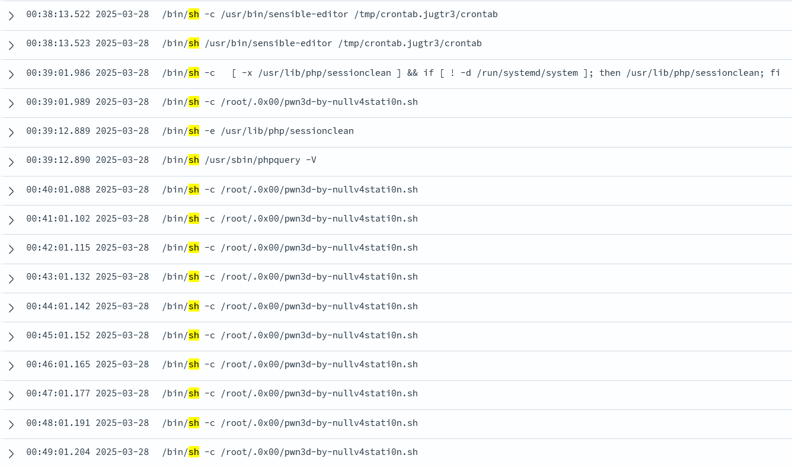Select timestamp 00:47:01.177 2025-03-28
The height and width of the screenshot is (468, 792).
click(x=88, y=393)
